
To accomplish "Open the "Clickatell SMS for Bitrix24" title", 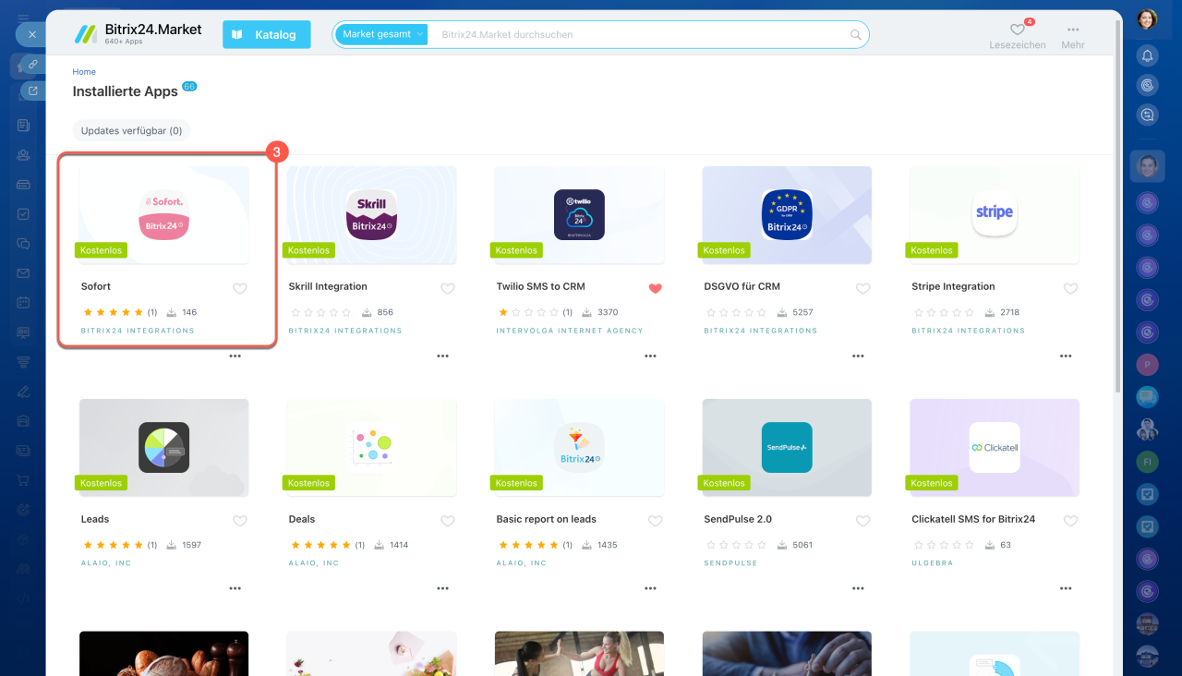I will 973,519.
